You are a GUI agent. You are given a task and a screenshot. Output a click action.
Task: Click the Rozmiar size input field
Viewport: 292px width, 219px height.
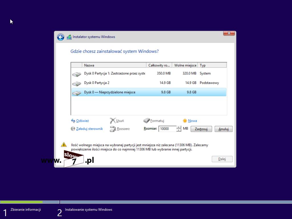pyautogui.click(x=167, y=129)
